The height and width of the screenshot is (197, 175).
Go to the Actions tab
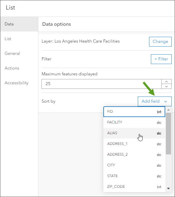pos(19,68)
